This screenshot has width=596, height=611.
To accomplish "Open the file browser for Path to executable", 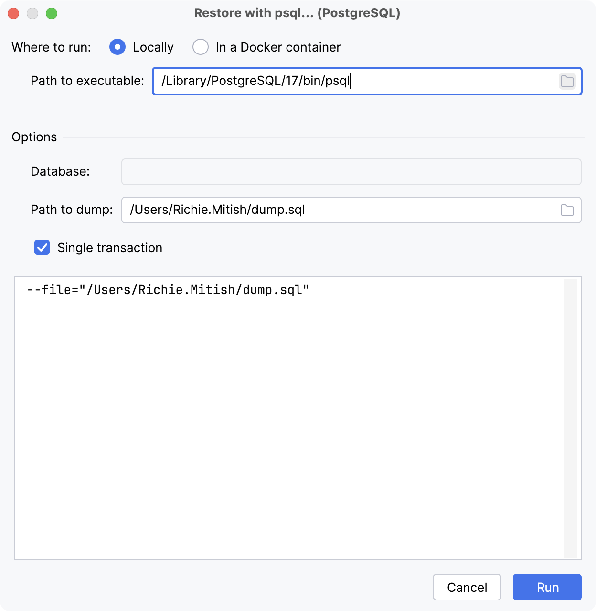I will click(x=568, y=81).
